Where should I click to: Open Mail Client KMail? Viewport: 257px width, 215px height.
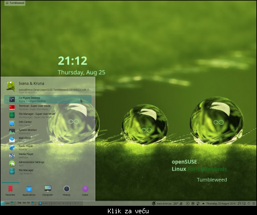pyautogui.click(x=48, y=140)
